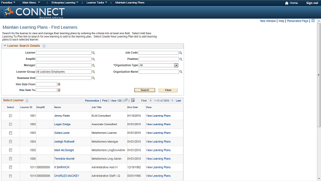Sort by the Job Title column header
This screenshot has height=181, width=321.
[x=96, y=107]
